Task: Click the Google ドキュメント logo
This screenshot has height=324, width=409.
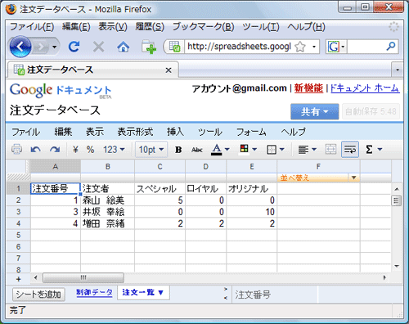Action: pos(61,90)
